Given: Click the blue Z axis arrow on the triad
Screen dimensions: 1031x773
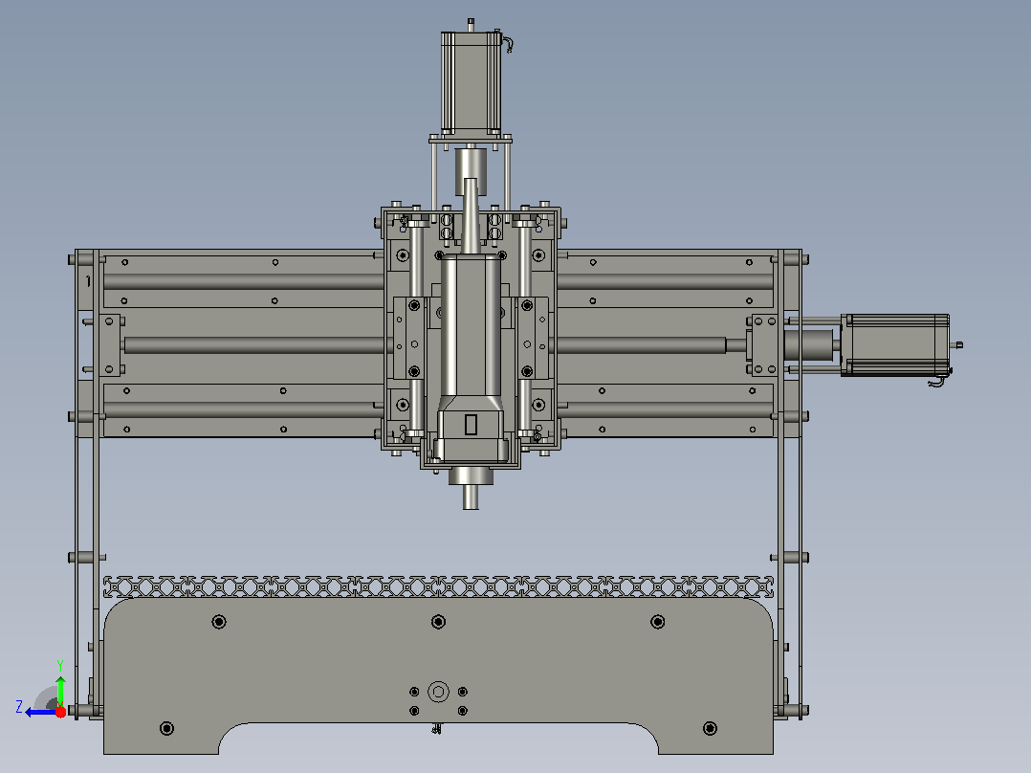Looking at the screenshot, I should point(39,712).
